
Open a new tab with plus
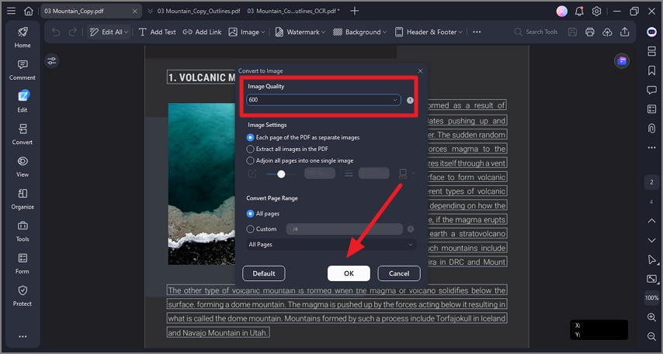355,11
